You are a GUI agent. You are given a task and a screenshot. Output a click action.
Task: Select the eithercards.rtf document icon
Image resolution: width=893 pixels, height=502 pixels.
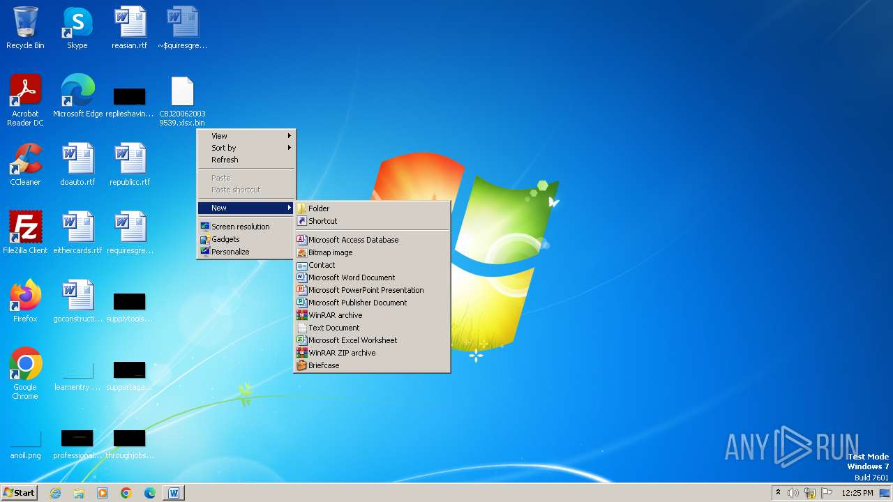[77, 233]
